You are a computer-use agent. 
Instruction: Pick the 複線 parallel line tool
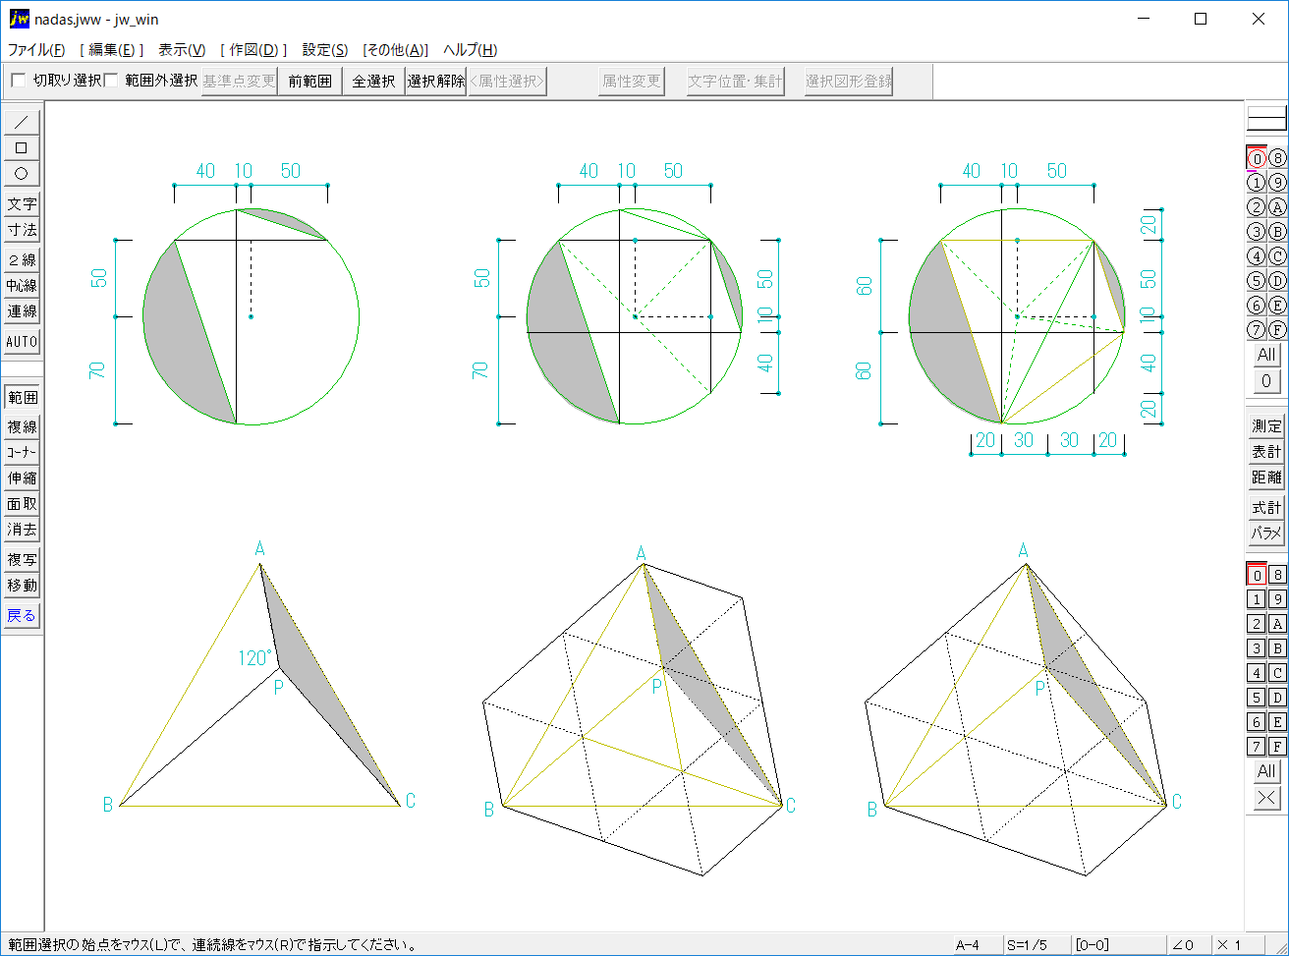(x=22, y=427)
